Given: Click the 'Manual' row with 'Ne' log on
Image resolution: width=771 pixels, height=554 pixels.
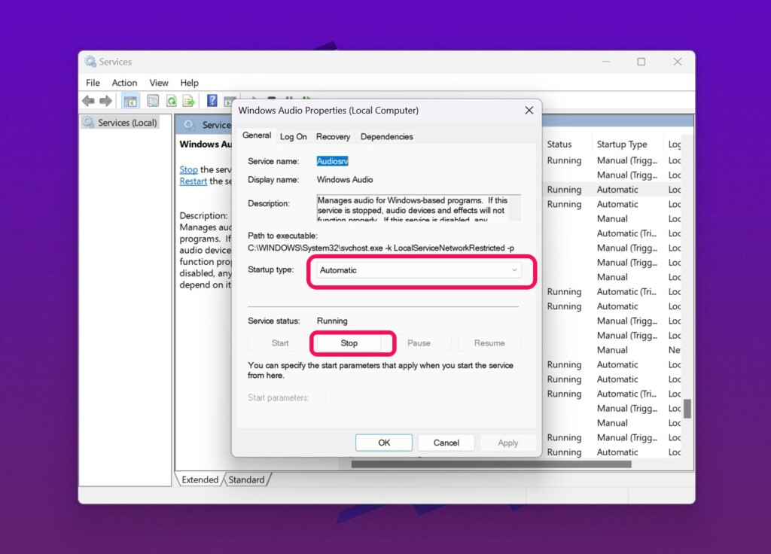Looking at the screenshot, I should 612,350.
